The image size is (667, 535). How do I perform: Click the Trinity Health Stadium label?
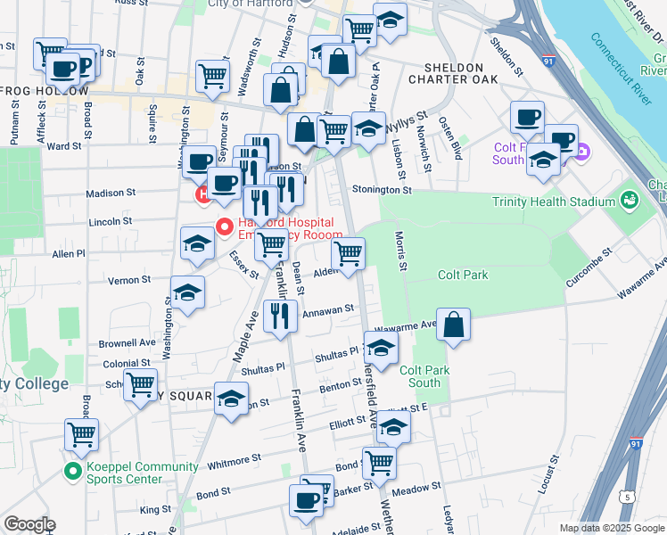pyautogui.click(x=554, y=202)
